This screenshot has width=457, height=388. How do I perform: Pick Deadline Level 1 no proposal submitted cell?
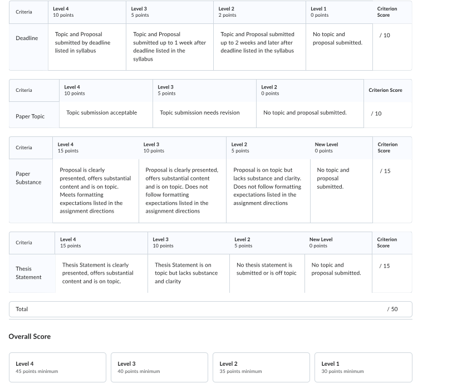click(x=339, y=47)
